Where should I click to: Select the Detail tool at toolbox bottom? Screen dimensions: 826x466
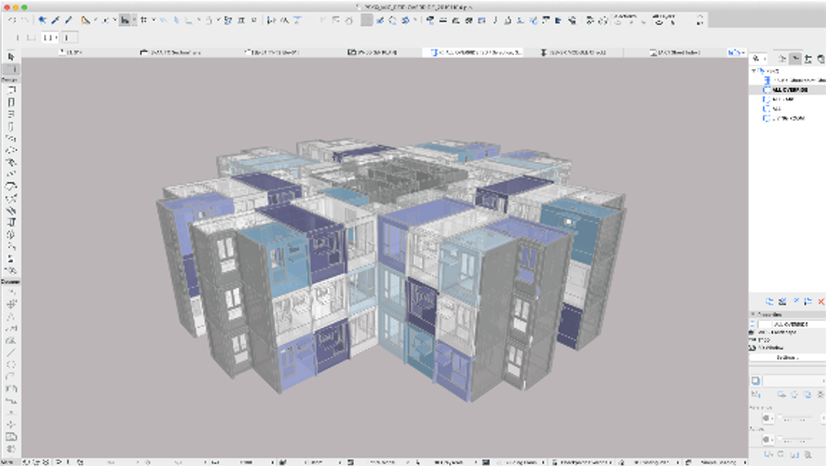10,449
